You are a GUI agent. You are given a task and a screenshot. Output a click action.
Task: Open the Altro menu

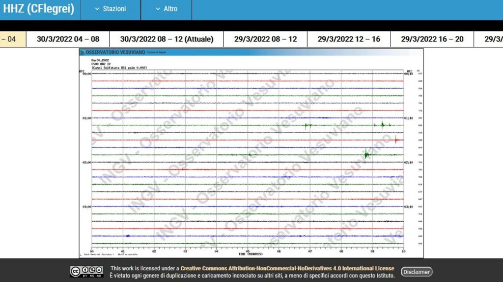(167, 9)
